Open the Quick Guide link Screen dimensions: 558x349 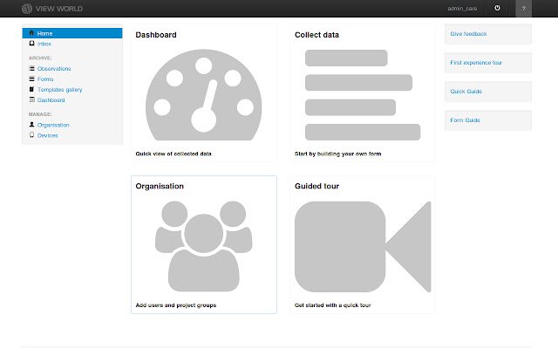[466, 92]
